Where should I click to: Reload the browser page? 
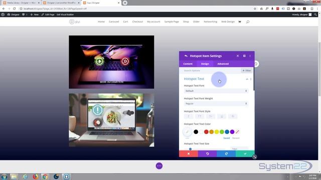coord(15,9)
